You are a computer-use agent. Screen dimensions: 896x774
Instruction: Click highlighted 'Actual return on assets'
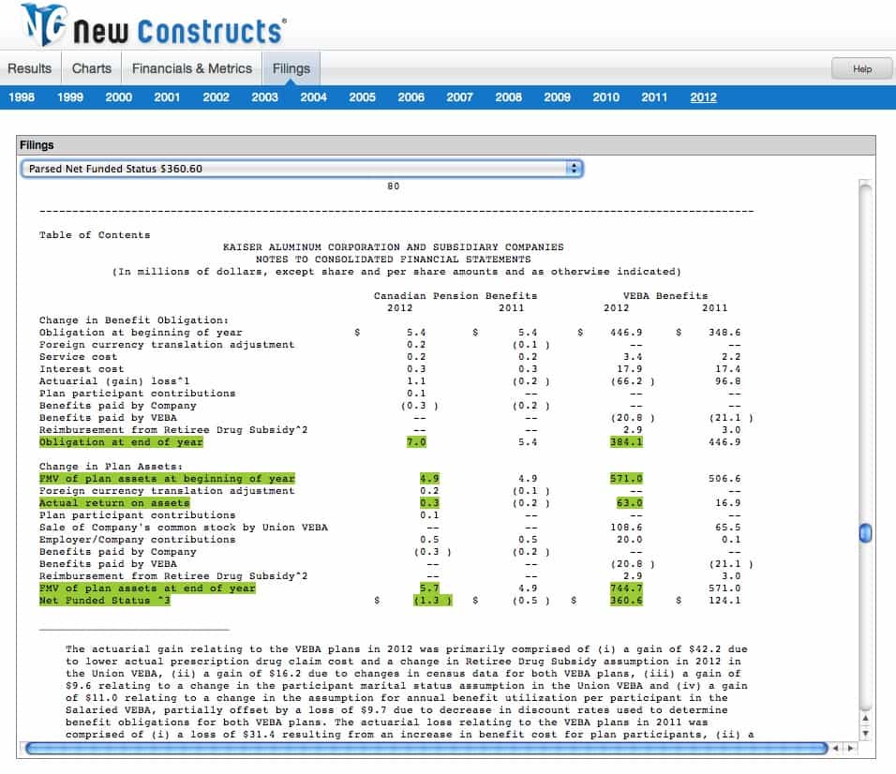coord(114,503)
